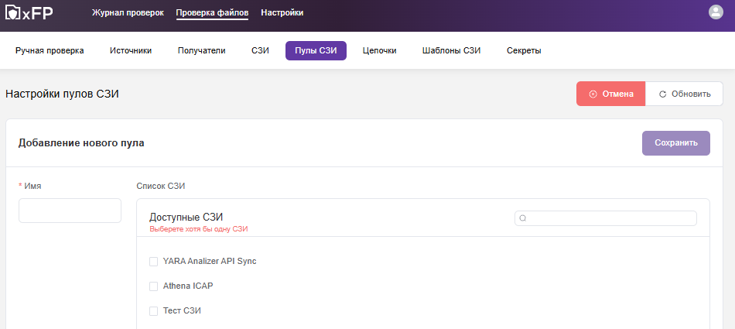Select Проверка файлов menu item
This screenshot has width=735, height=329.
tap(212, 12)
